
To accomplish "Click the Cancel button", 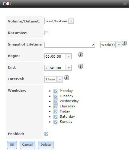I will (x=27, y=145).
